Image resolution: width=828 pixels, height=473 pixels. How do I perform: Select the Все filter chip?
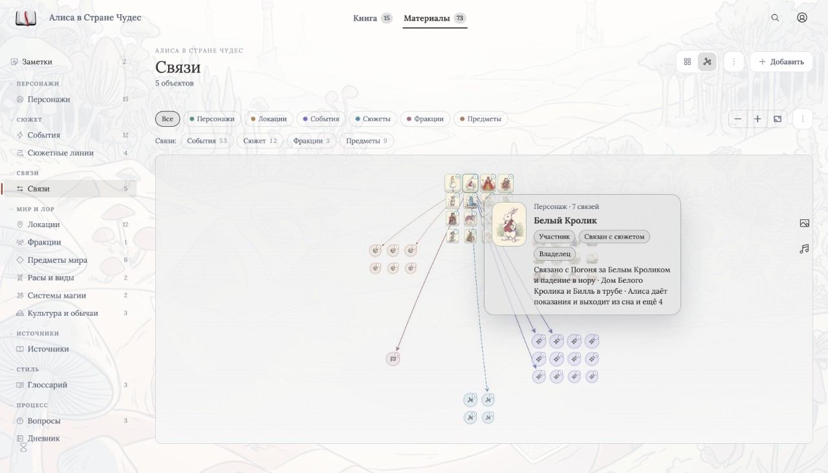coord(168,119)
